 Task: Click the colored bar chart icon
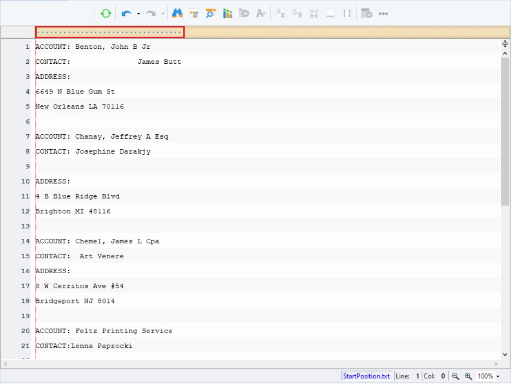click(x=227, y=14)
